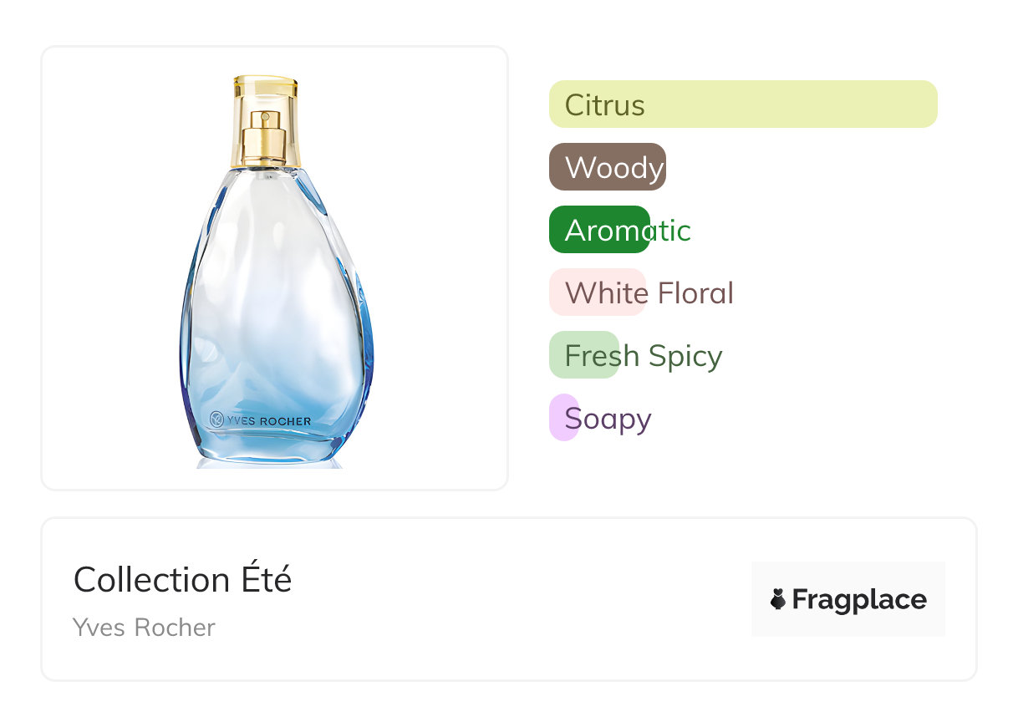Click the gold spray nozzle inside the cap
This screenshot has height=722, width=1018.
[x=266, y=138]
